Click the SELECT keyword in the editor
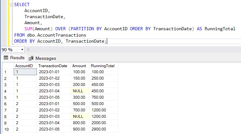The image size is (241, 134). click(22, 4)
